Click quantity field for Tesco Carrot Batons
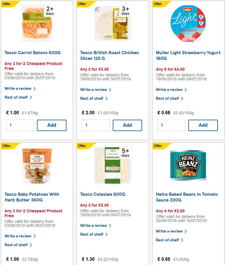This screenshot has width=225, height=265. click(x=20, y=125)
